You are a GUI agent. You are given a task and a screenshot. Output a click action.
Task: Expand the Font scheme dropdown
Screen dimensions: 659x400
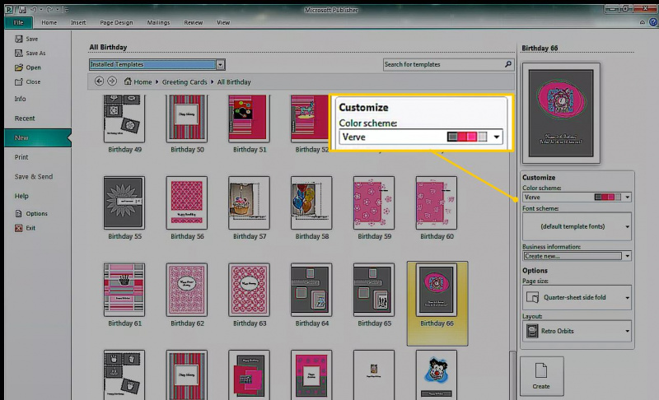[x=627, y=226]
